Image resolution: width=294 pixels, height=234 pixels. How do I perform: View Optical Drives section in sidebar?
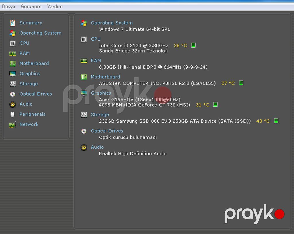click(x=36, y=94)
